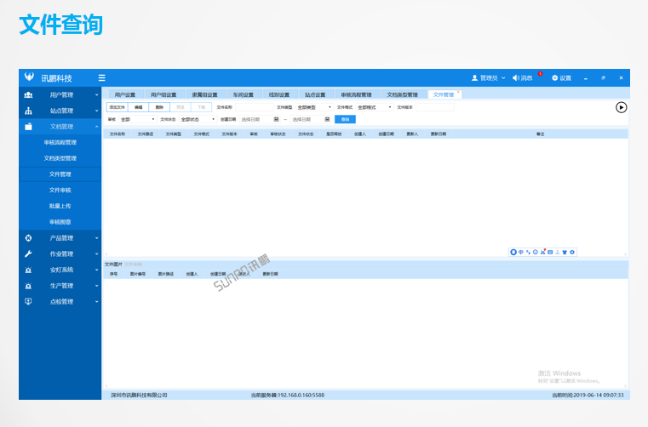
Task: Open 设置 gear icon in header
Action: coord(554,77)
